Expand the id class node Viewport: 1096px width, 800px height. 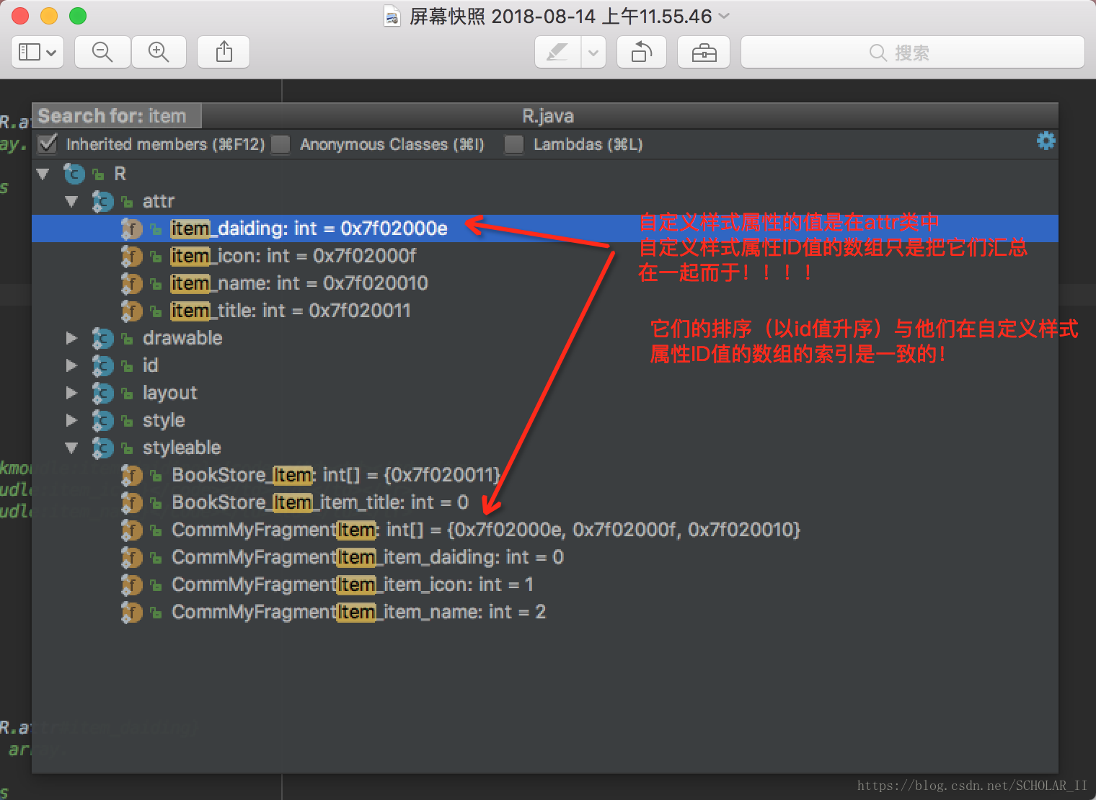71,365
